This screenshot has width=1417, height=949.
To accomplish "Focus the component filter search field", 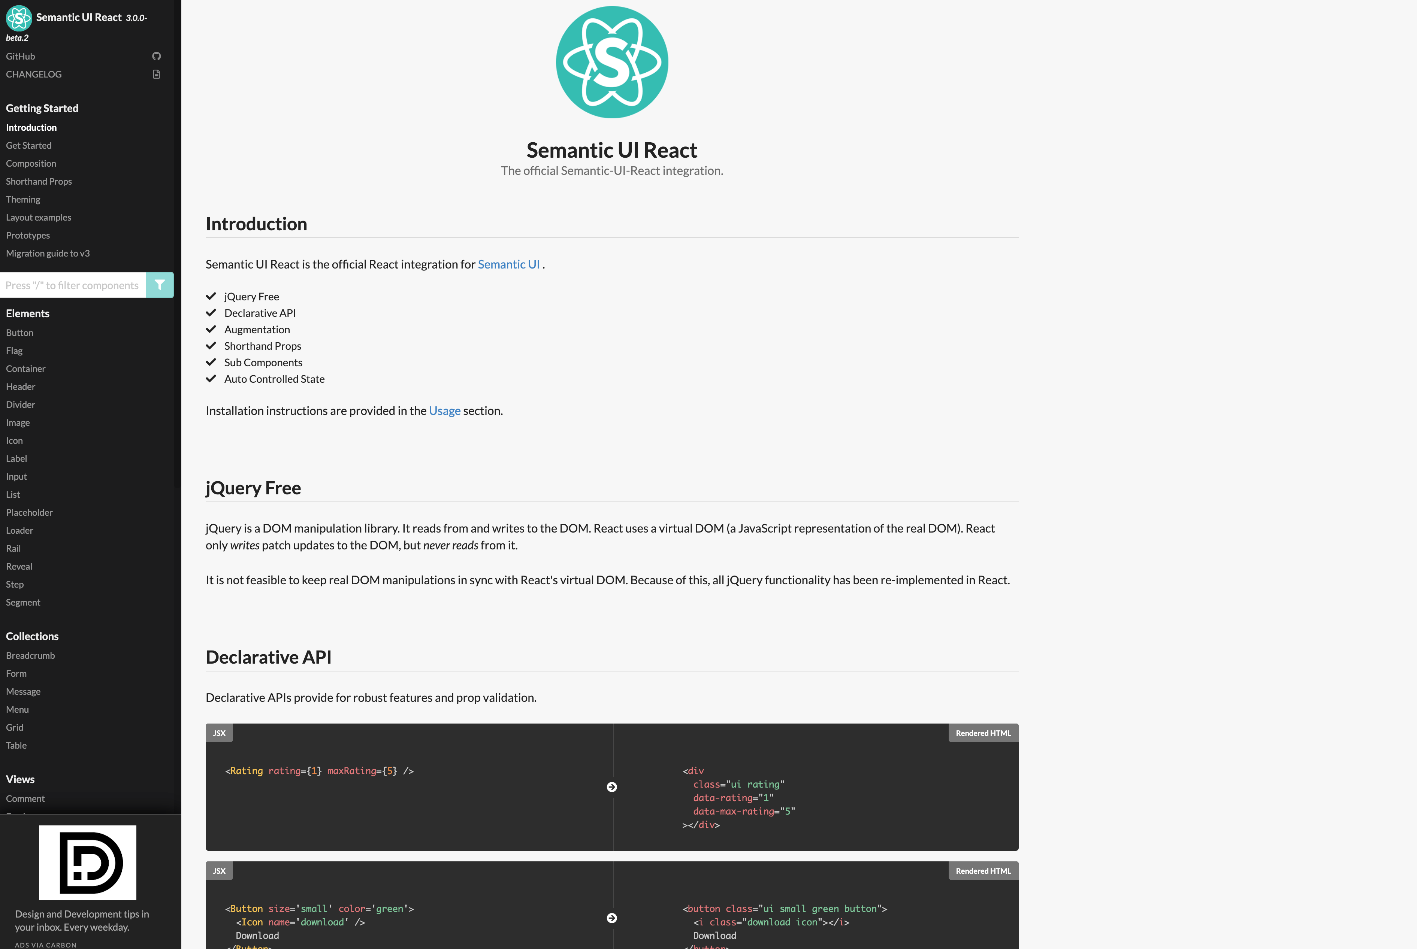I will pyautogui.click(x=73, y=285).
